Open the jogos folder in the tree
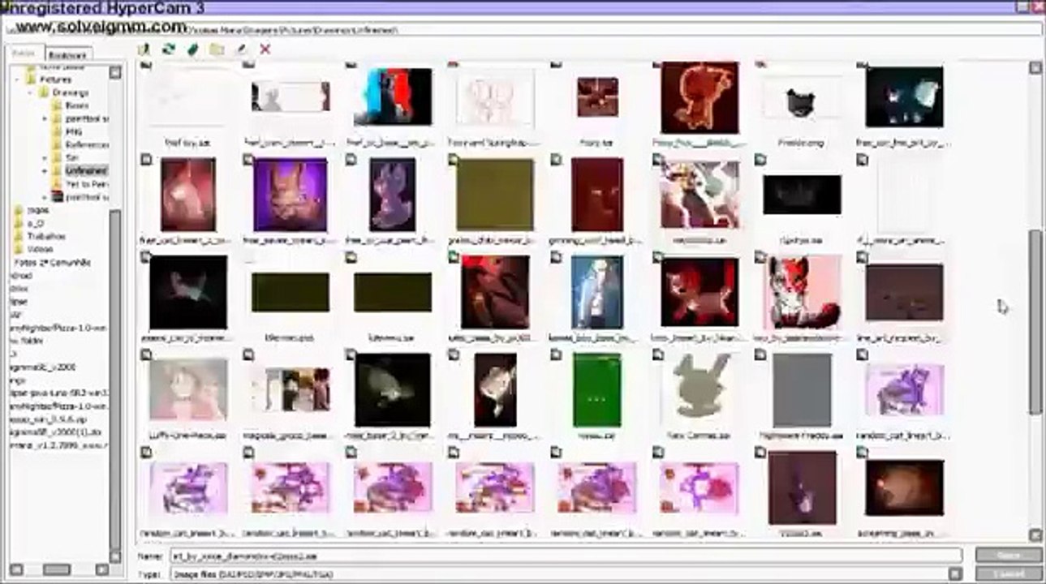Image resolution: width=1046 pixels, height=584 pixels. [37, 210]
